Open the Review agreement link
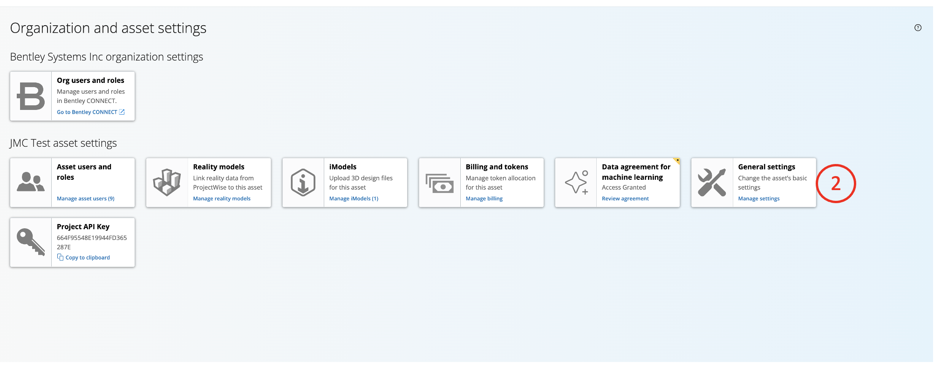The height and width of the screenshot is (369, 941). pyautogui.click(x=625, y=198)
